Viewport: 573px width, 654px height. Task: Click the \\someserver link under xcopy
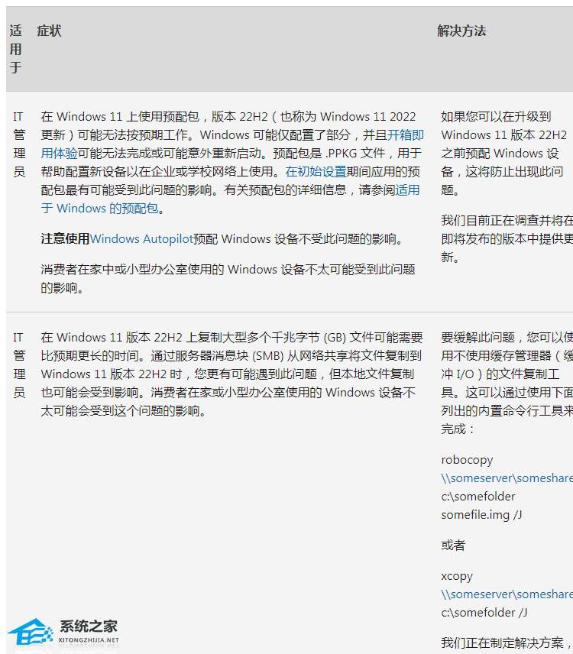pyautogui.click(x=507, y=594)
